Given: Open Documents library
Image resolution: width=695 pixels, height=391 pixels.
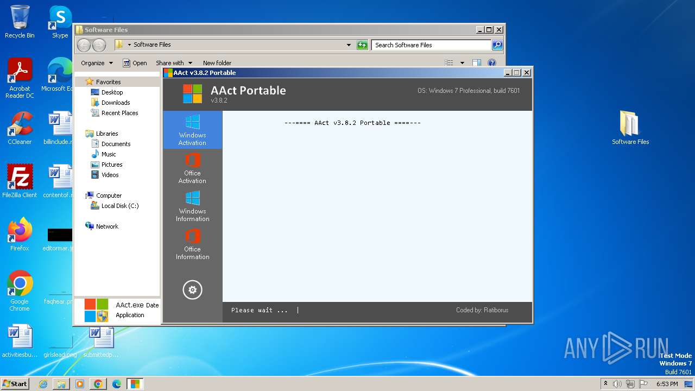Looking at the screenshot, I should pyautogui.click(x=116, y=144).
